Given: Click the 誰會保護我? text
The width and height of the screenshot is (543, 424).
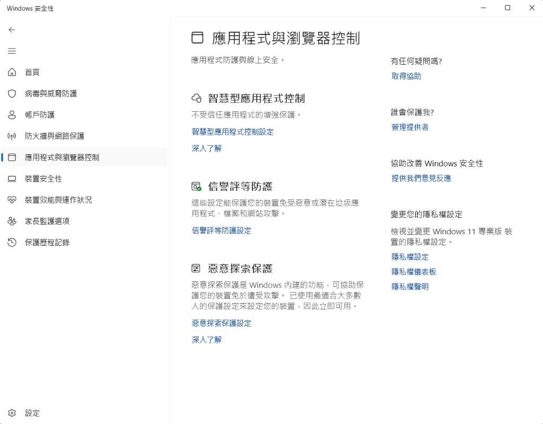Looking at the screenshot, I should (x=412, y=112).
